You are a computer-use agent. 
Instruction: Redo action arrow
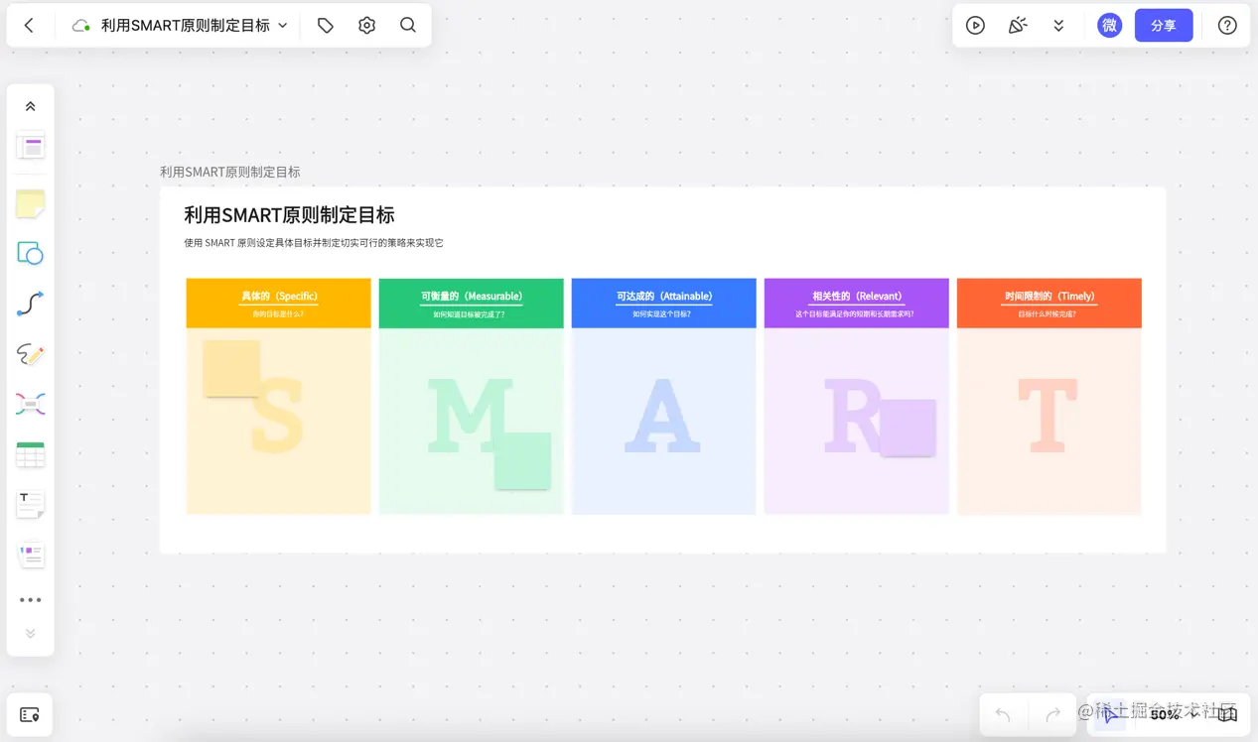tap(1053, 714)
